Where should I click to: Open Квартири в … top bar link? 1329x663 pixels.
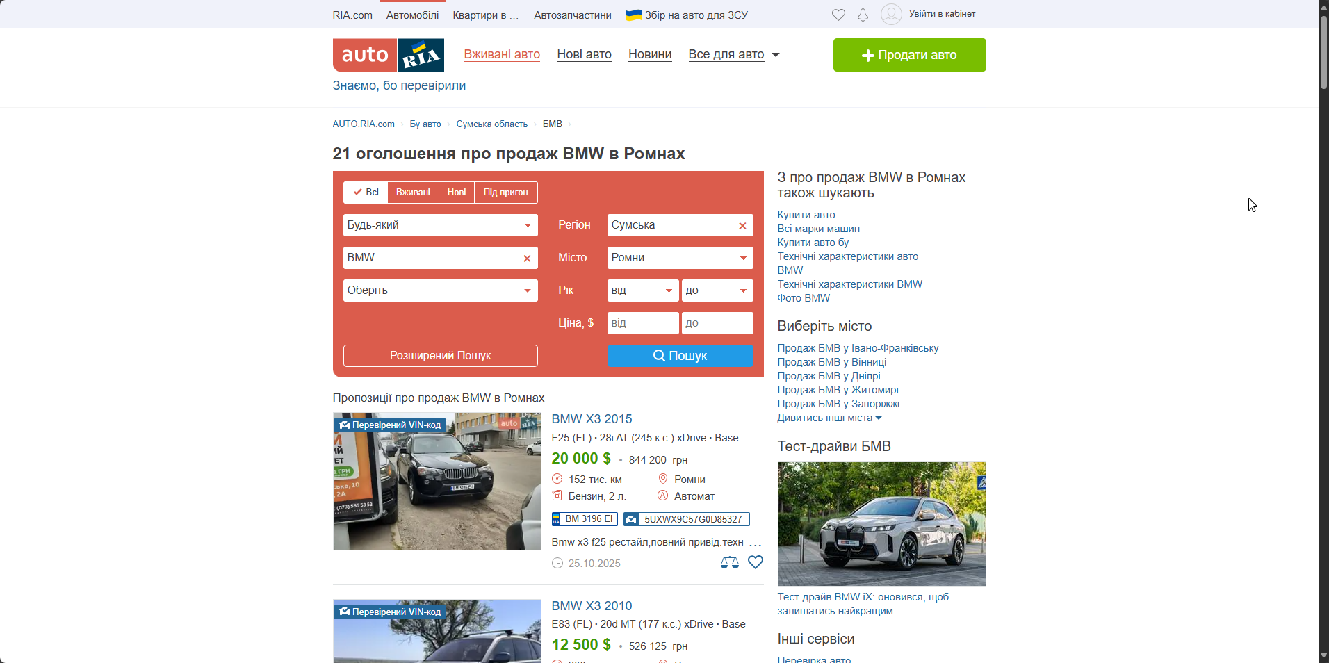point(486,15)
